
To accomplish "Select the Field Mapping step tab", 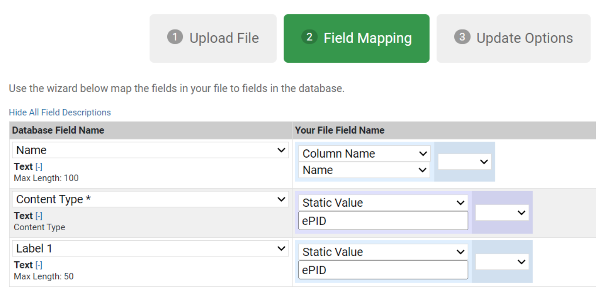I will point(356,38).
